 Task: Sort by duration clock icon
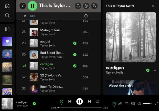[x=86, y=16]
